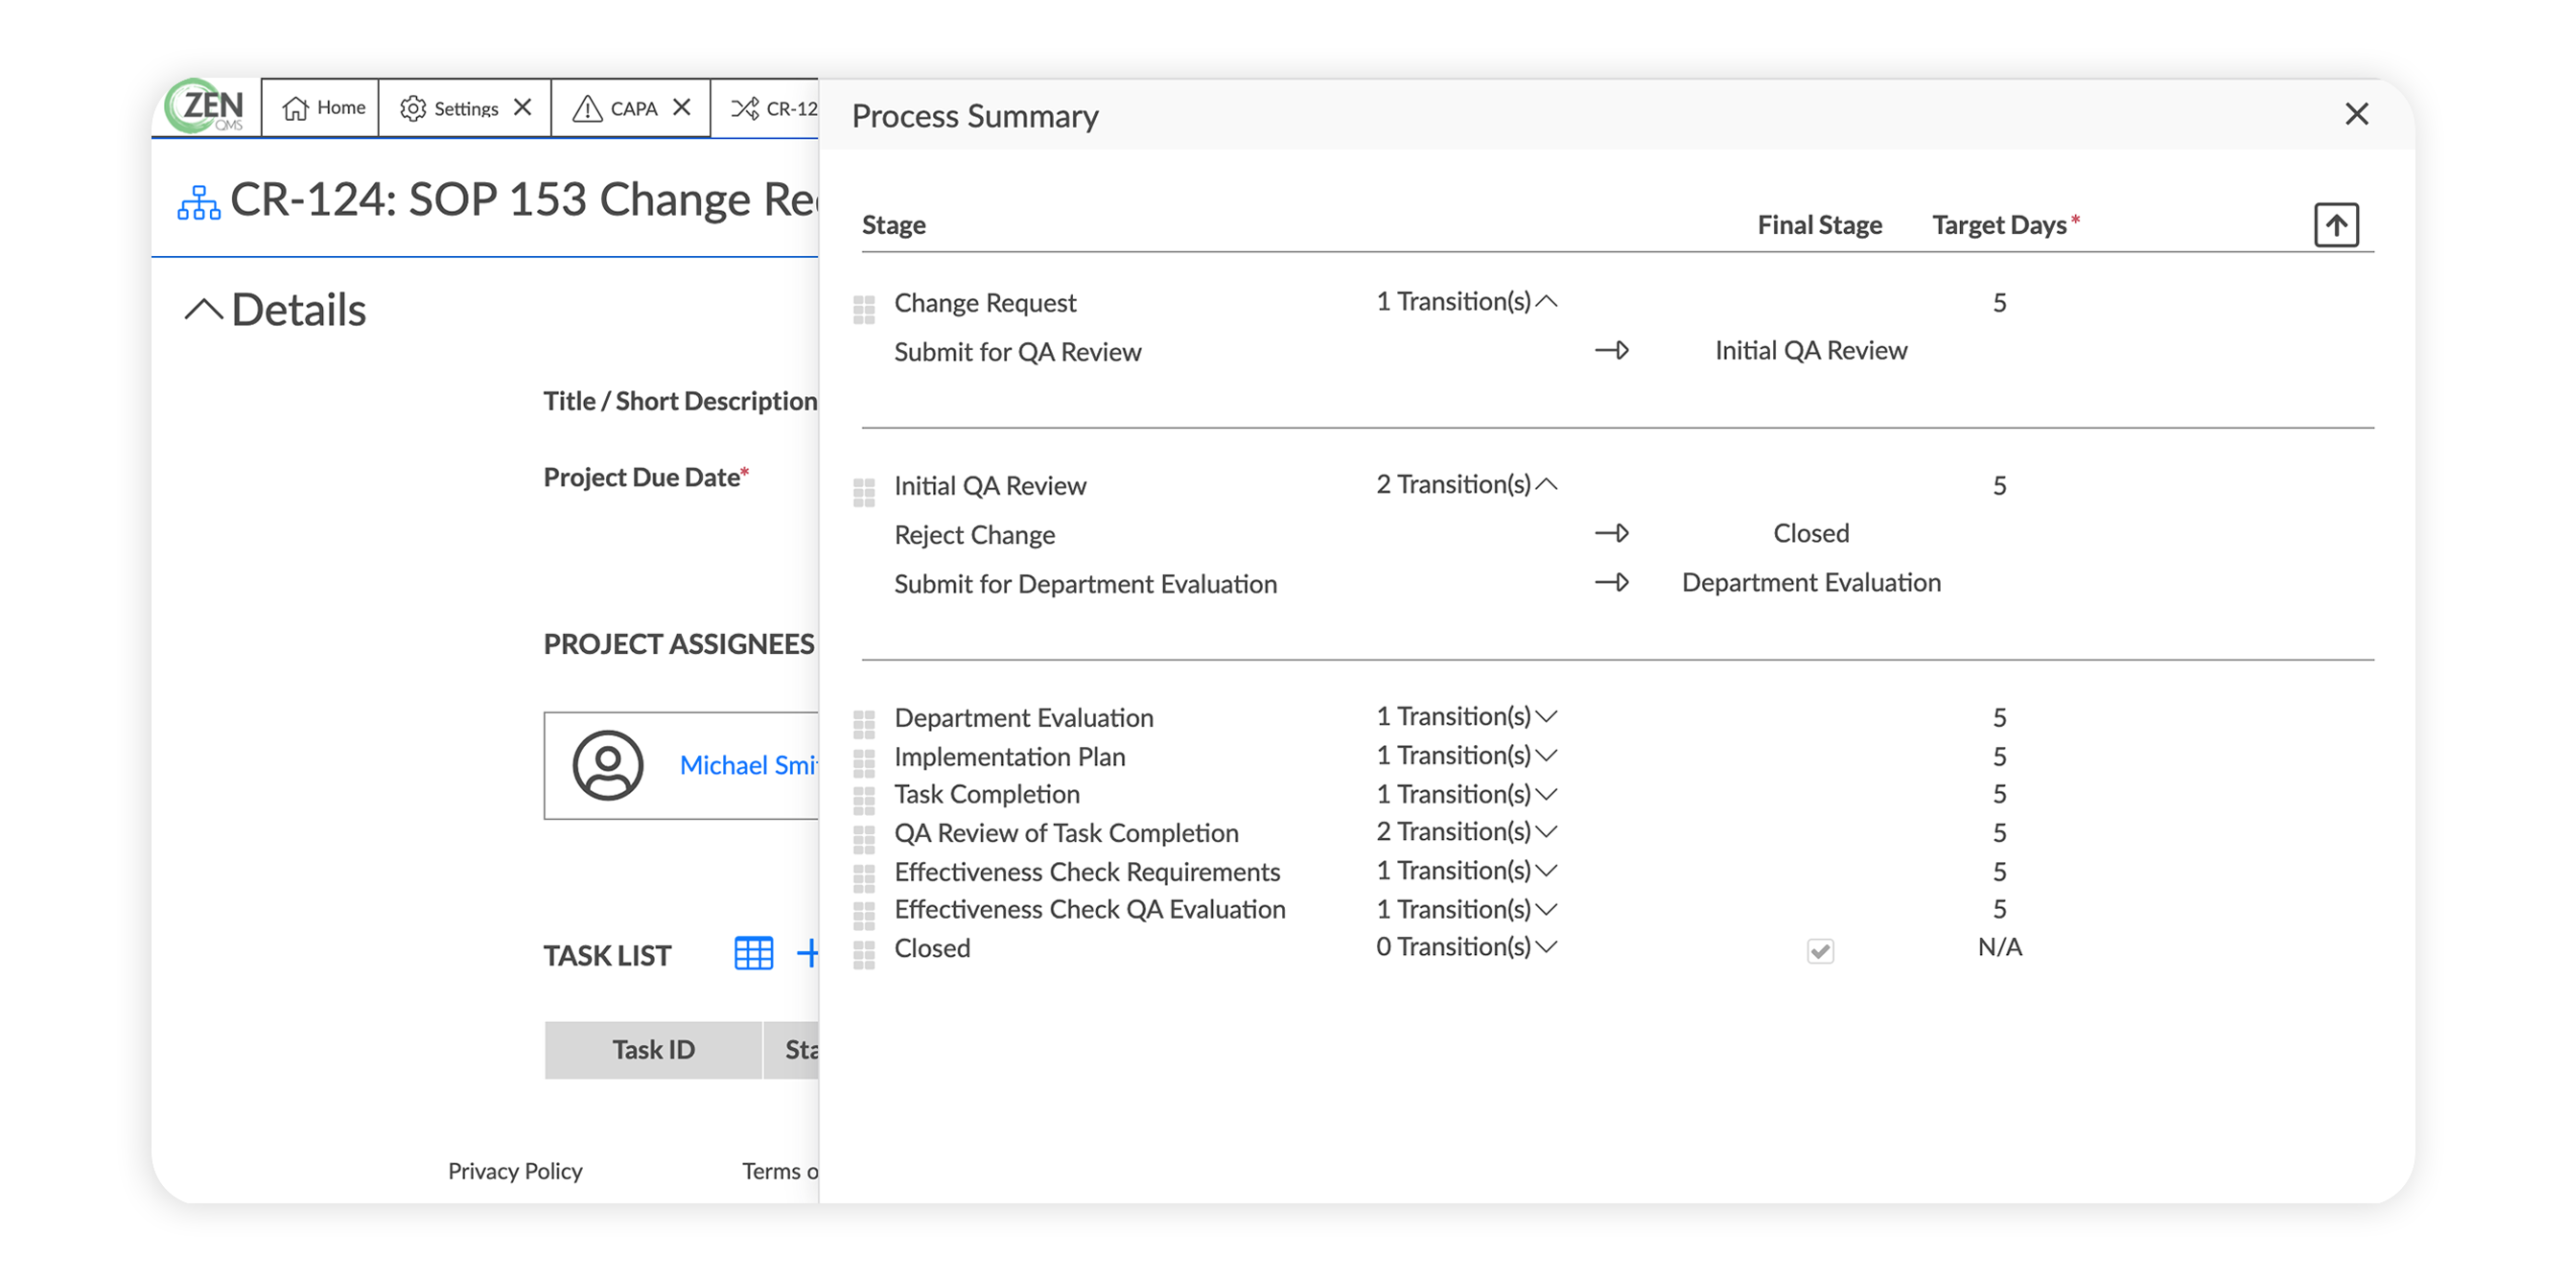This screenshot has height=1281, width=2566.
Task: Click the upload arrow icon near Target Days
Action: coord(2335,225)
